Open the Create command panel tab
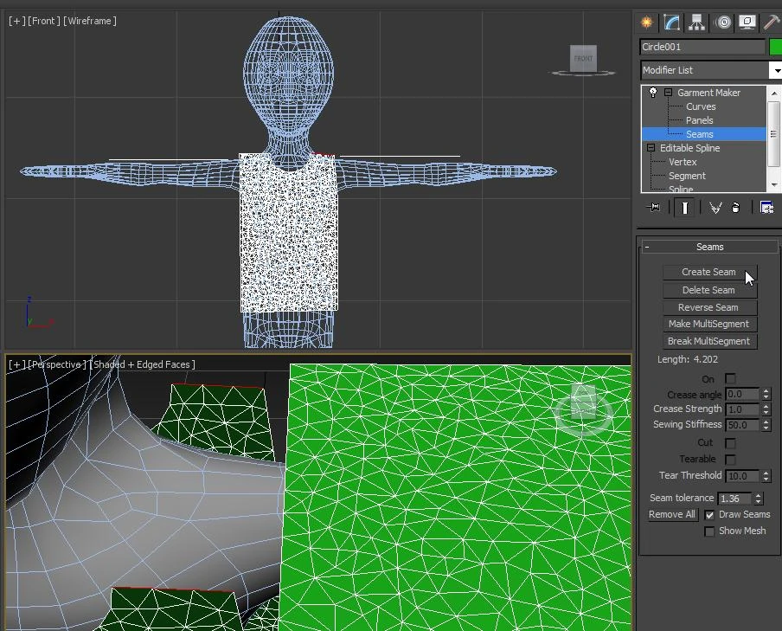Image resolution: width=782 pixels, height=631 pixels. pos(646,23)
